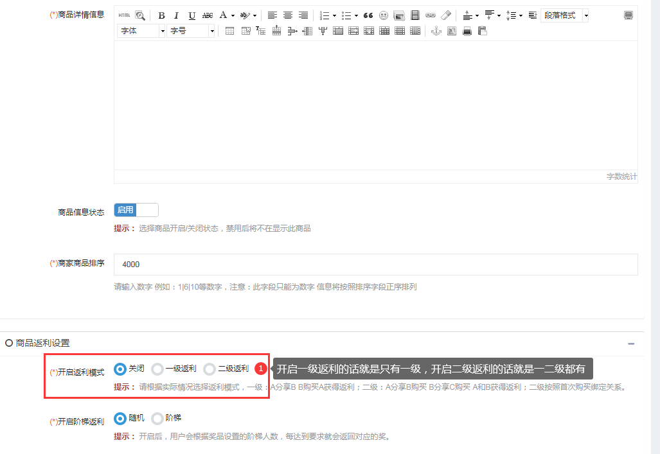Click inside the rich text editing area
This screenshot has height=454, width=660.
(x=376, y=105)
